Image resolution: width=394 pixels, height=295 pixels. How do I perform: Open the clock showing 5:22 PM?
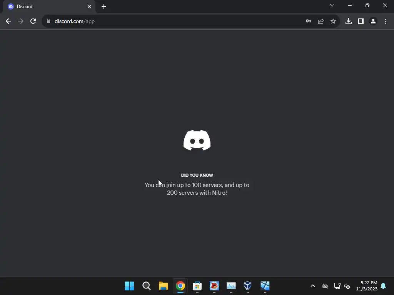coord(367,286)
